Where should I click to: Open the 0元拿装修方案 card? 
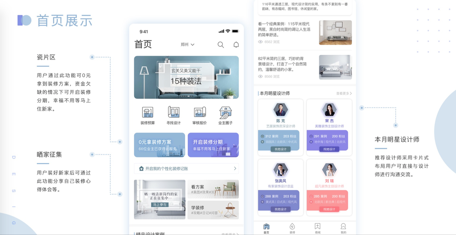click(159, 145)
